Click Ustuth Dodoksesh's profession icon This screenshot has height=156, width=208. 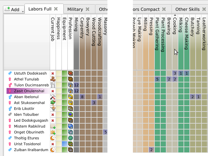(x=71, y=73)
